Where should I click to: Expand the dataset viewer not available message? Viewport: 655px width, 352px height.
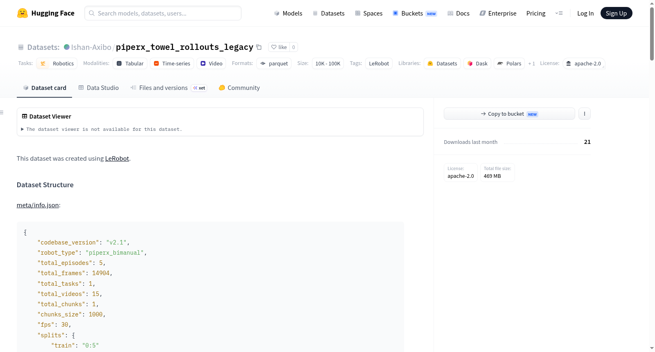click(x=102, y=129)
